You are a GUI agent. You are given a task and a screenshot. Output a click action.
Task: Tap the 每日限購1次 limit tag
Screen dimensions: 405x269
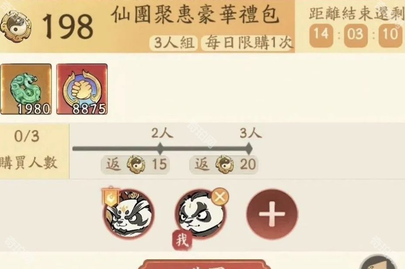coord(248,43)
